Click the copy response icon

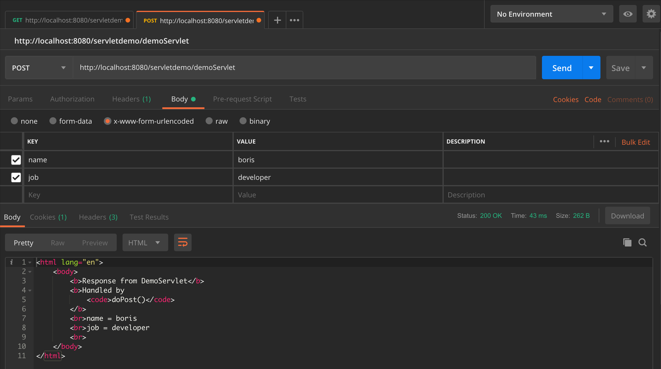pyautogui.click(x=627, y=242)
